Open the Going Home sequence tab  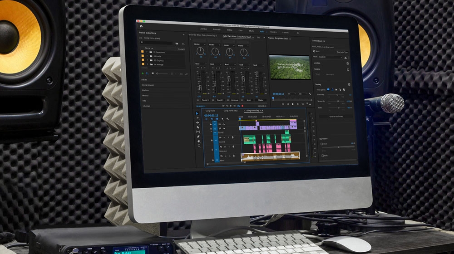click(x=211, y=111)
